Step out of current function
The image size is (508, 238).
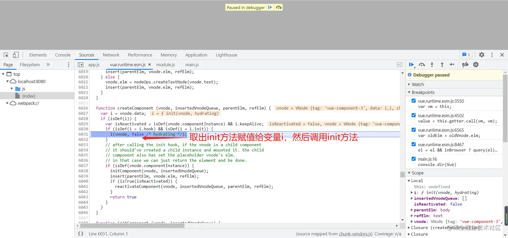click(442, 65)
